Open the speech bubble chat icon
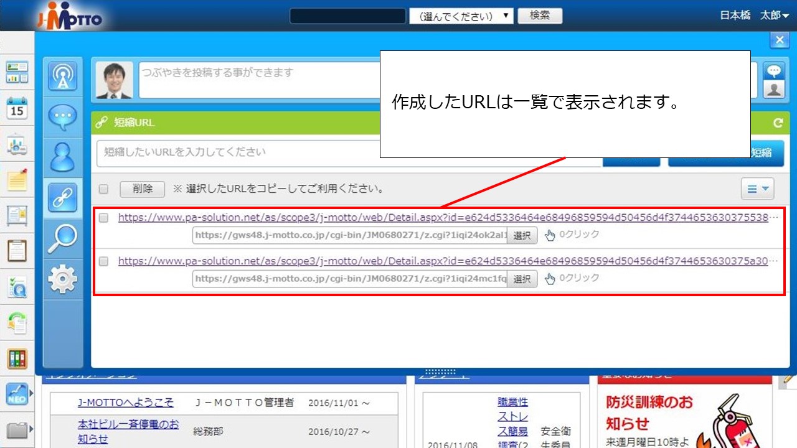The width and height of the screenshot is (797, 448). [62, 117]
